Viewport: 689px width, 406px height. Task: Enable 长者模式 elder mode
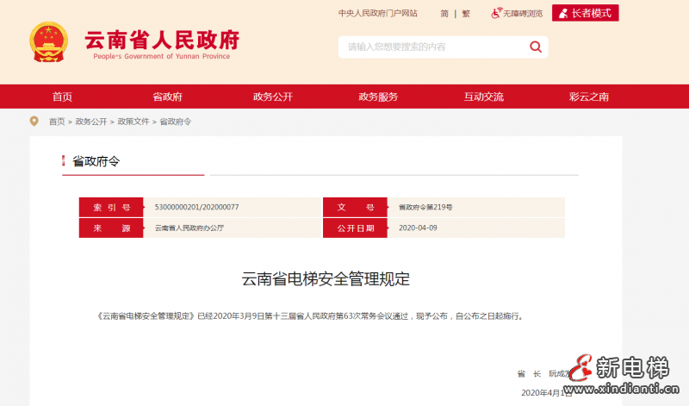click(x=586, y=13)
